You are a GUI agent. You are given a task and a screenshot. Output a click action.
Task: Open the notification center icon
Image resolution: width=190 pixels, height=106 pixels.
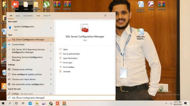coord(185,103)
